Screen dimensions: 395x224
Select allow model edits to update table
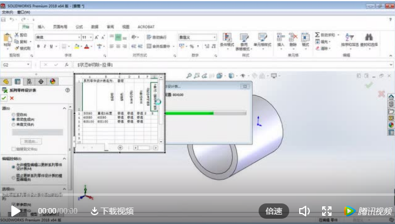[x=14, y=167]
